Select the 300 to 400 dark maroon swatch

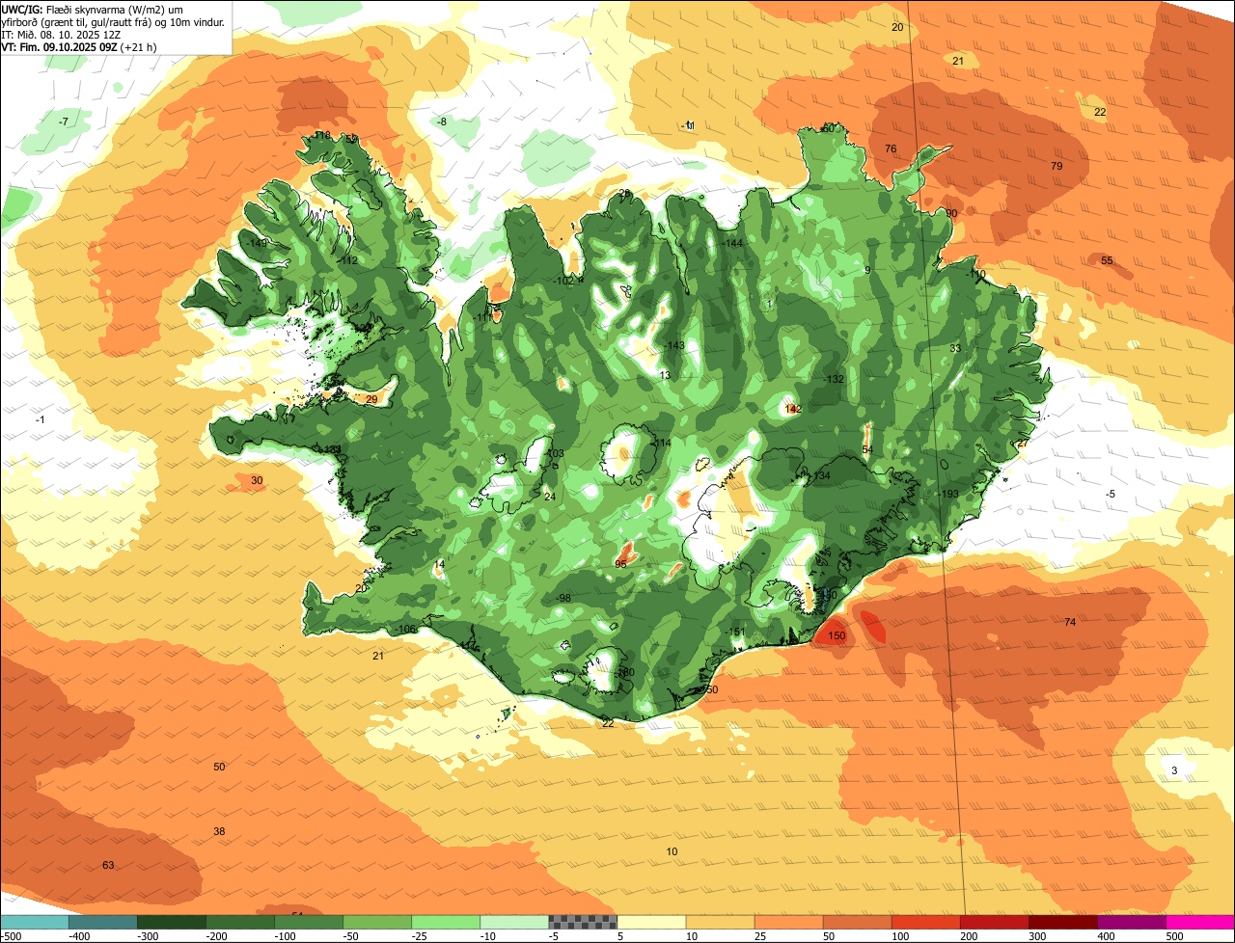pyautogui.click(x=1062, y=922)
